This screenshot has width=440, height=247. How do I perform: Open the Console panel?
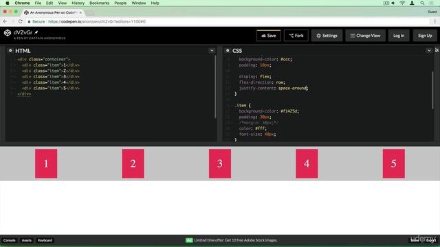tap(9, 240)
